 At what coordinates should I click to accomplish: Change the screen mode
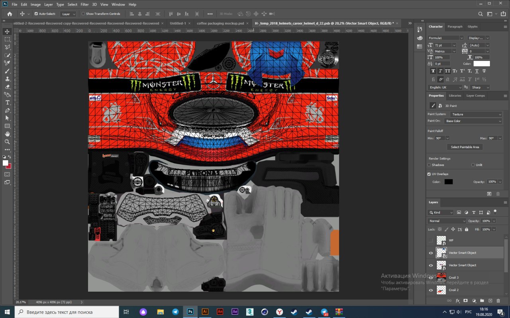point(7,182)
